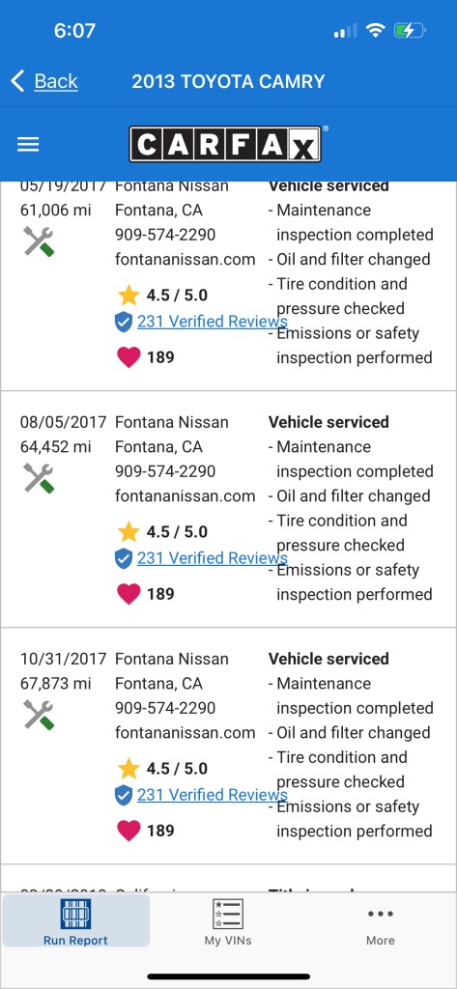457x989 pixels.
Task: Open the More tab
Action: tap(380, 920)
